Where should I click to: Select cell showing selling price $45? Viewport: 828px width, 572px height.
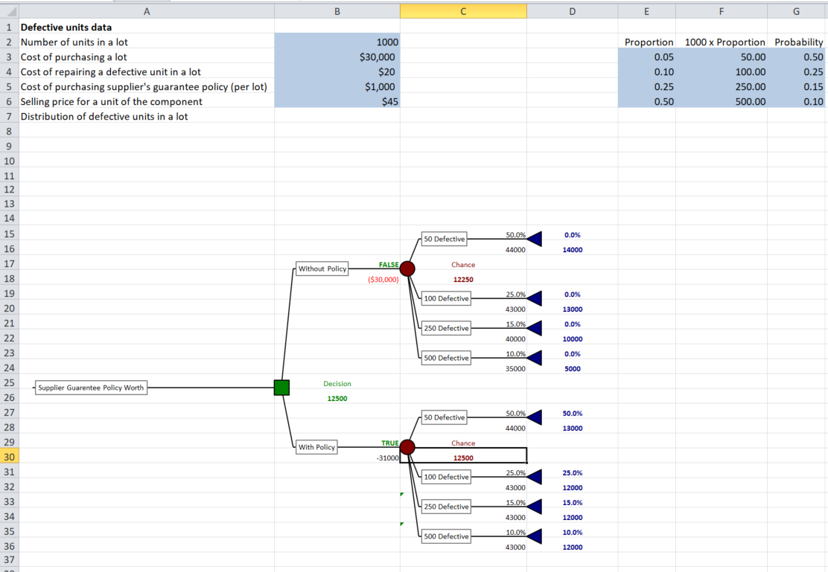click(337, 101)
